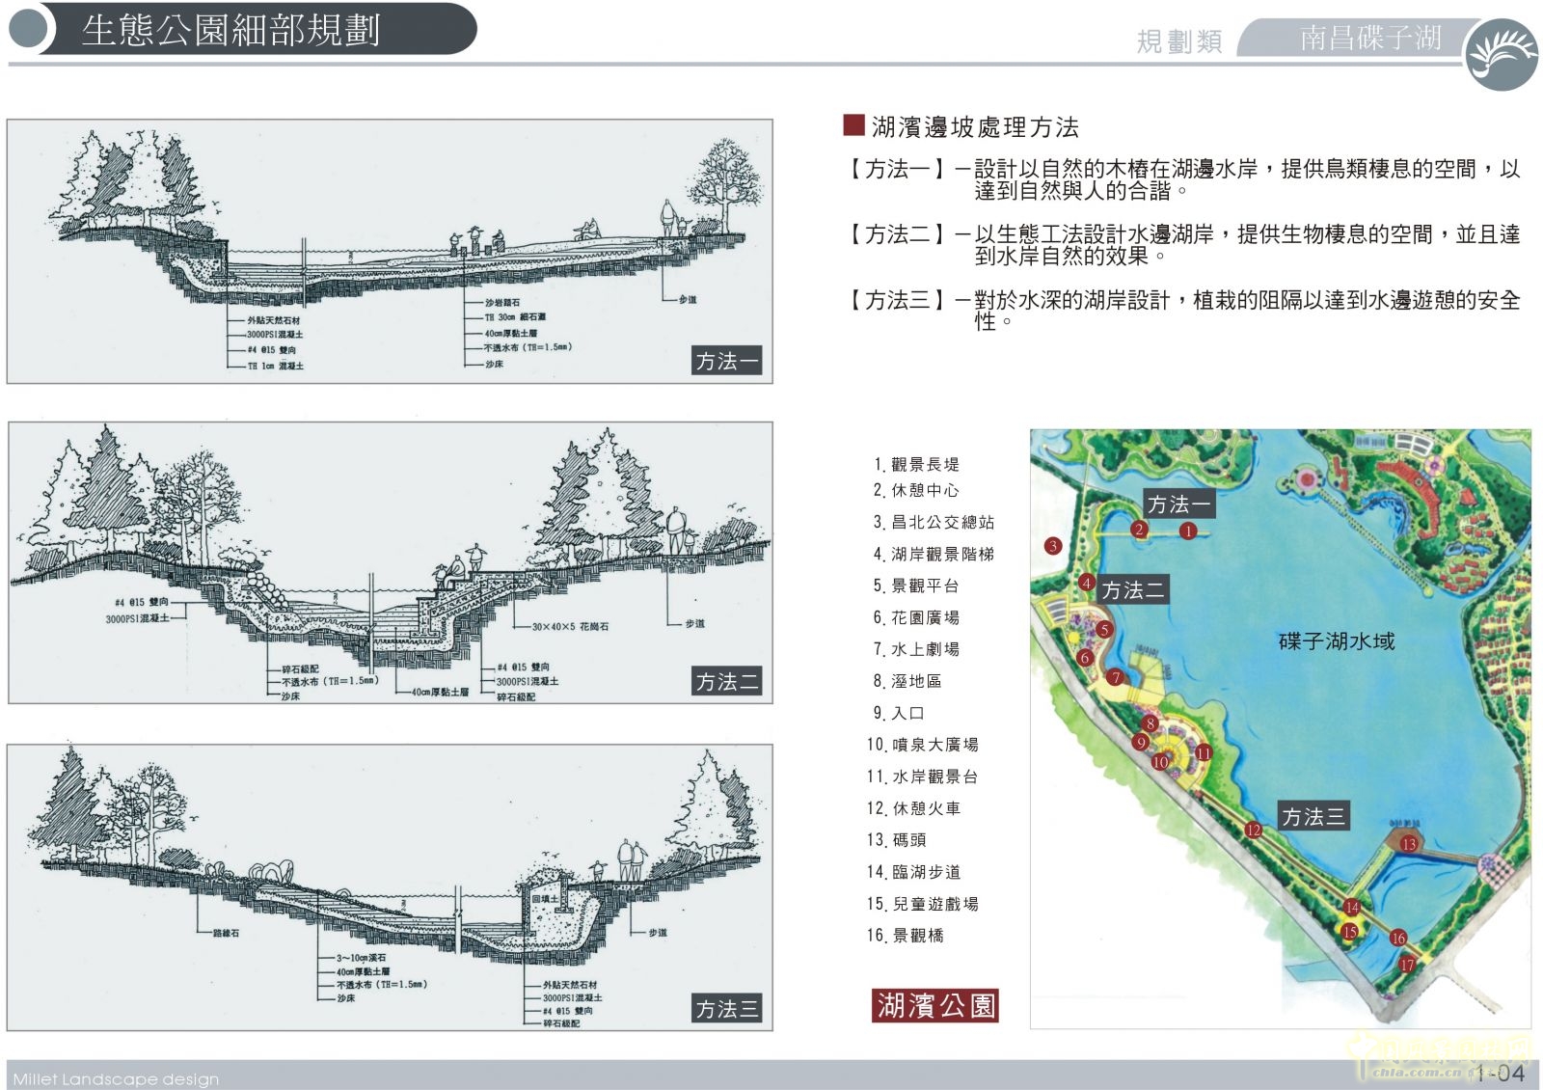Click red square beside 湖濱邊坡處理方法
The width and height of the screenshot is (1543, 1090).
pos(853,125)
